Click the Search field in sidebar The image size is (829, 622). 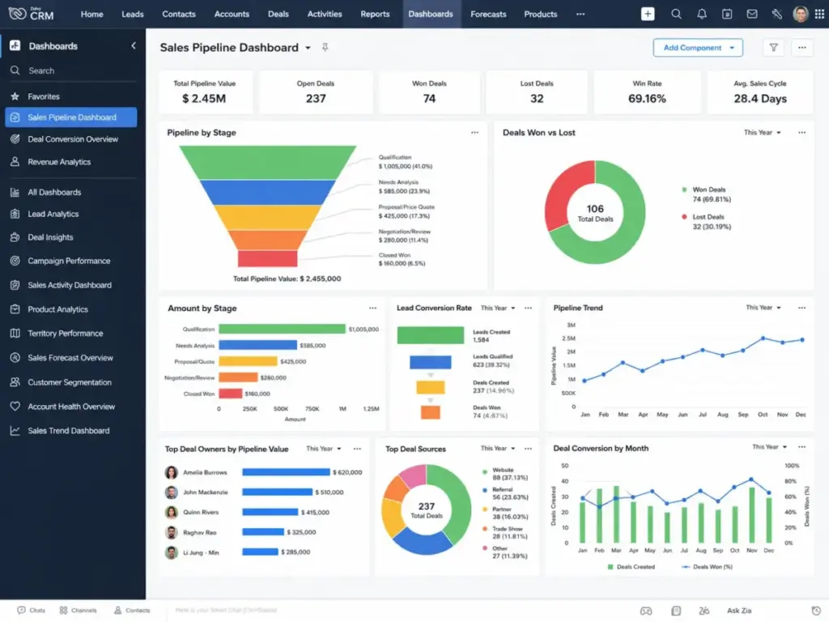72,71
